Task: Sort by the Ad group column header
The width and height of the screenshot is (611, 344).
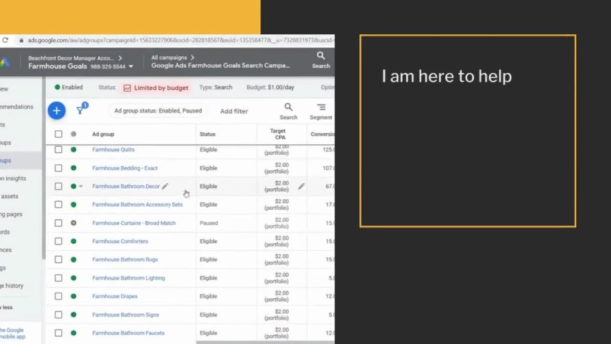Action: [x=103, y=134]
